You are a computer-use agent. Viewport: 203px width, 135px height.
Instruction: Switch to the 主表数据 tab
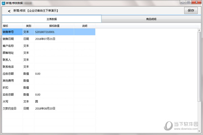coord(52,19)
